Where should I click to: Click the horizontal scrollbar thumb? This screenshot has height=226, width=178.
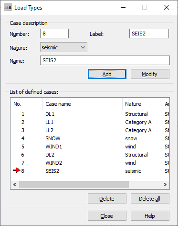(x=74, y=185)
